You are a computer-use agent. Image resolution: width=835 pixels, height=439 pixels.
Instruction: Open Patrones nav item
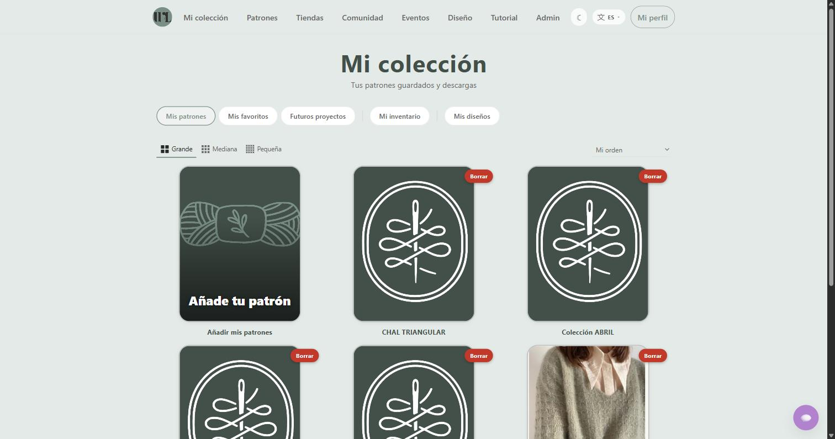coord(262,18)
